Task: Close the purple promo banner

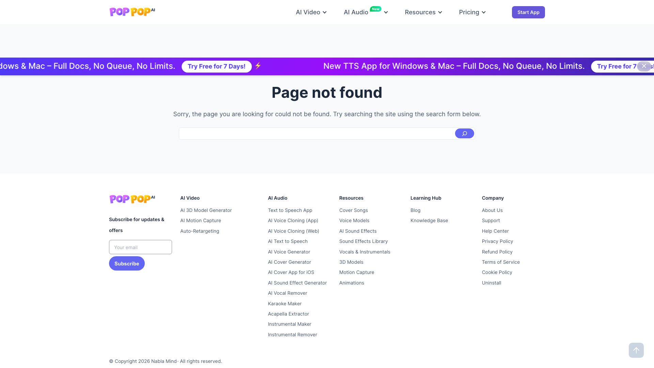Action: click(x=644, y=66)
